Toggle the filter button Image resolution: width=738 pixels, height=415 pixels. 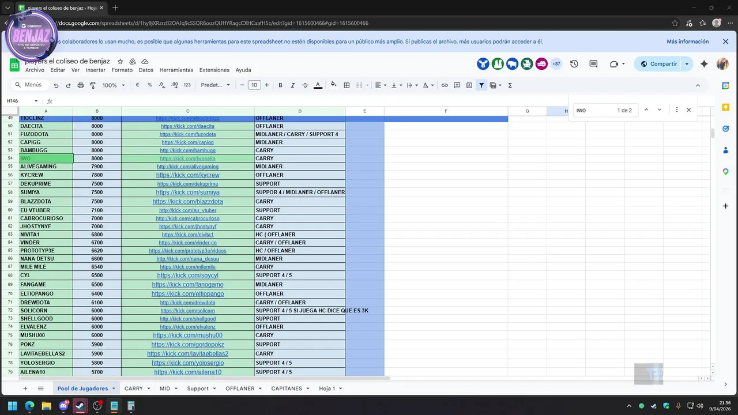(481, 85)
